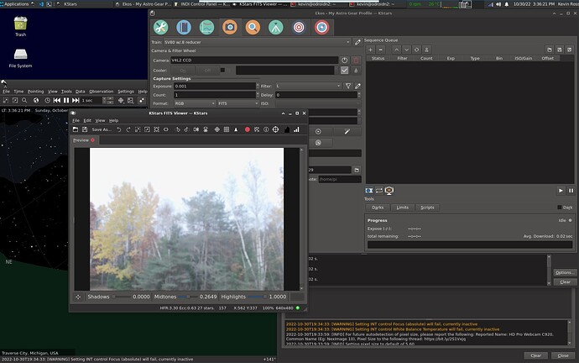Switch to the Ekos Capture module camera icon
The height and width of the screenshot is (363, 579).
coord(230,28)
